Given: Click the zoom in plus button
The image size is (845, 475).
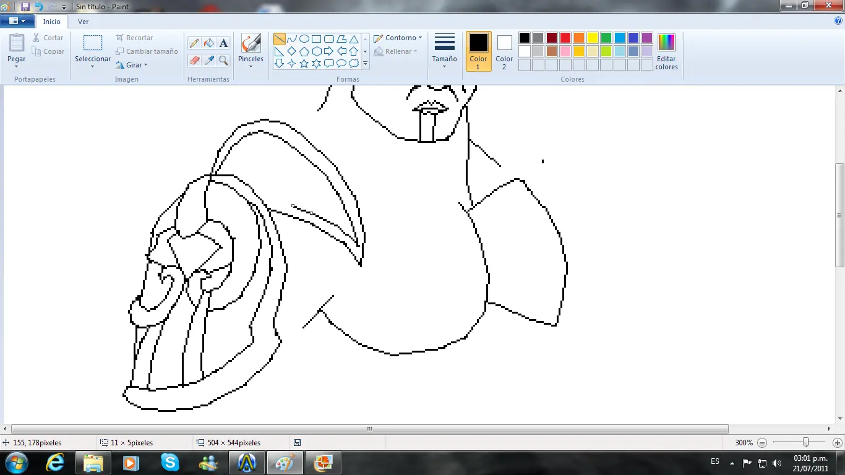Looking at the screenshot, I should click(x=838, y=443).
